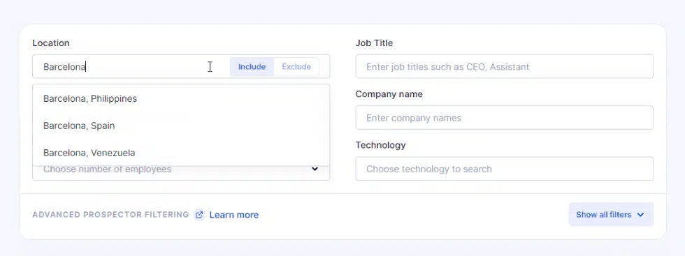Click into the Job Title input field
685x256 pixels.
click(504, 67)
